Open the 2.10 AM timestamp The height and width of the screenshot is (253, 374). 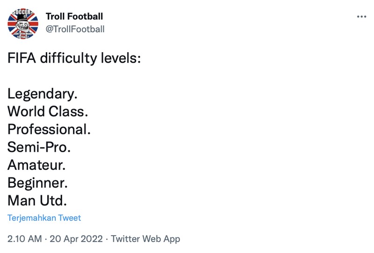pyautogui.click(x=25, y=239)
